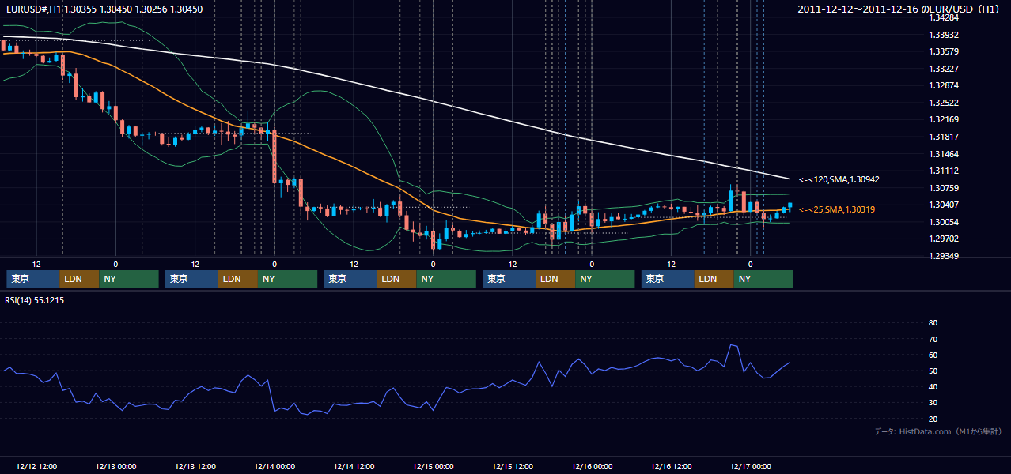Select the LDN session block for 12/13
Screen dimensions: 1011x474
click(x=238, y=279)
